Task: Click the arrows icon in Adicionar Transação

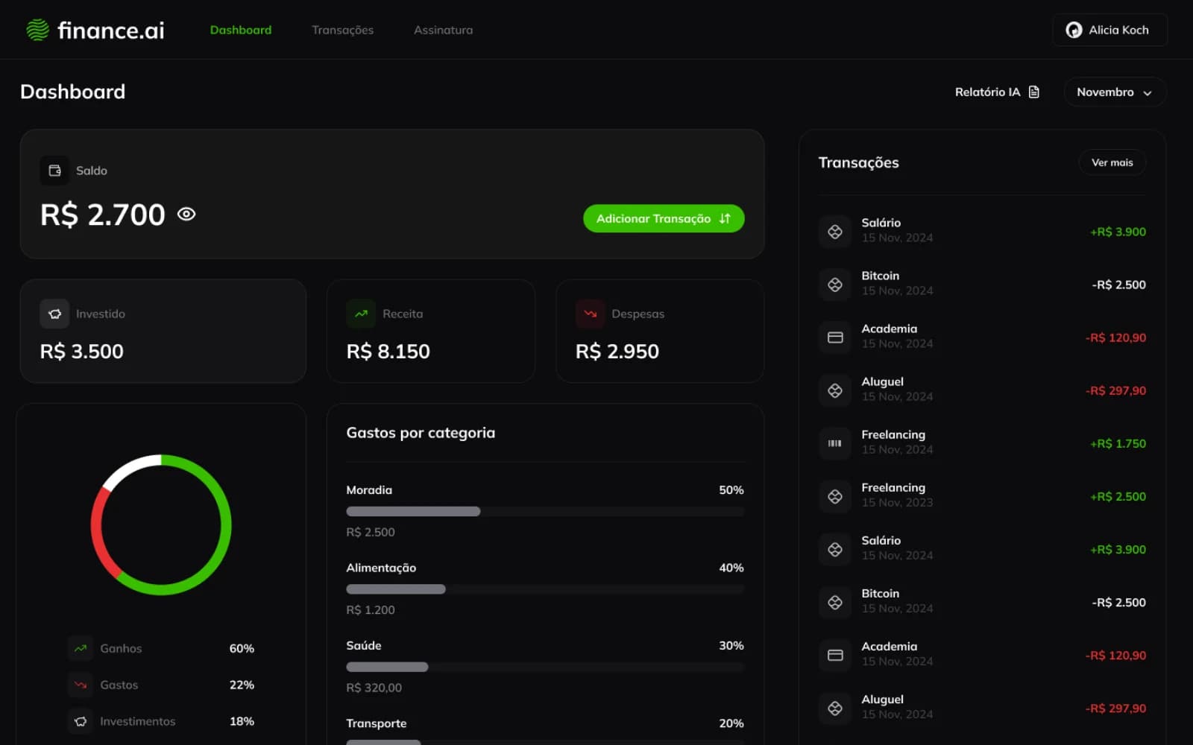Action: tap(725, 218)
